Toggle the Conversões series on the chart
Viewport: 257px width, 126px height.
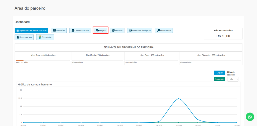tap(220, 79)
